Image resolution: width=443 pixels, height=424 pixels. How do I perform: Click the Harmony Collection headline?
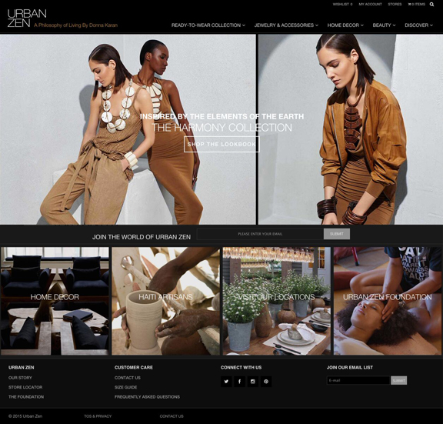[221, 128]
